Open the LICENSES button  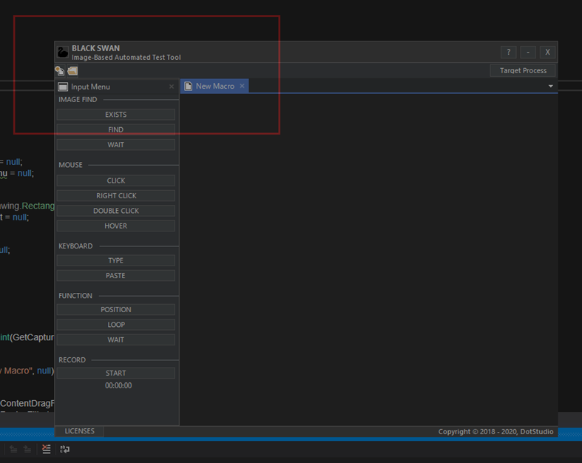[79, 431]
